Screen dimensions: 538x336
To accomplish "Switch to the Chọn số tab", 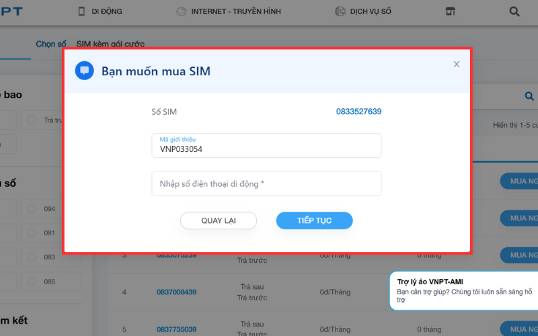I will pos(51,44).
